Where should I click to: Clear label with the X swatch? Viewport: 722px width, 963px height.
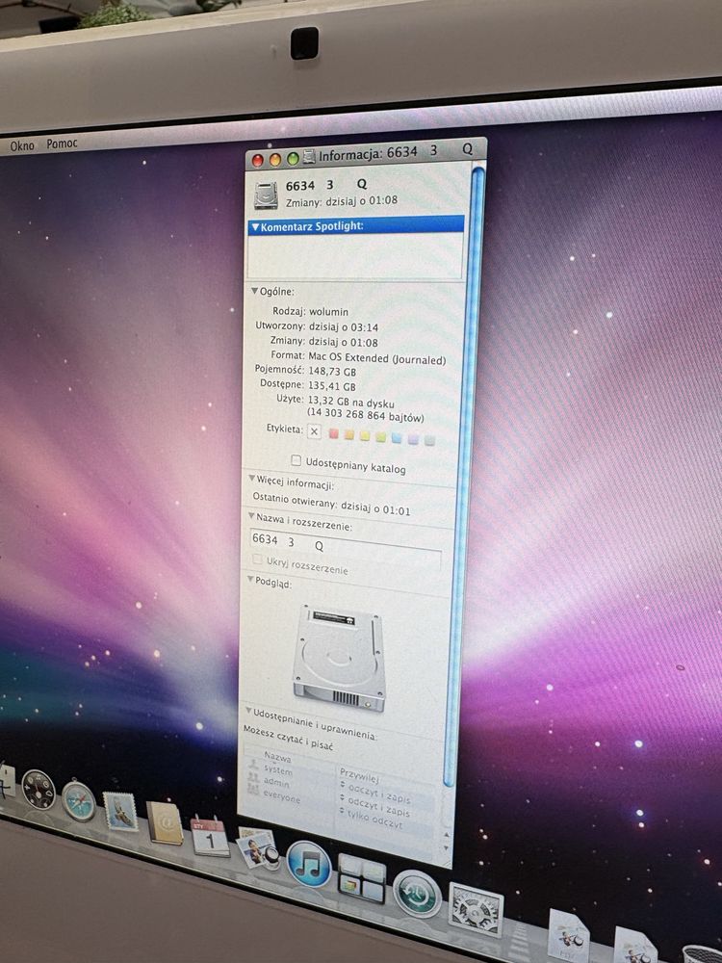[x=315, y=431]
